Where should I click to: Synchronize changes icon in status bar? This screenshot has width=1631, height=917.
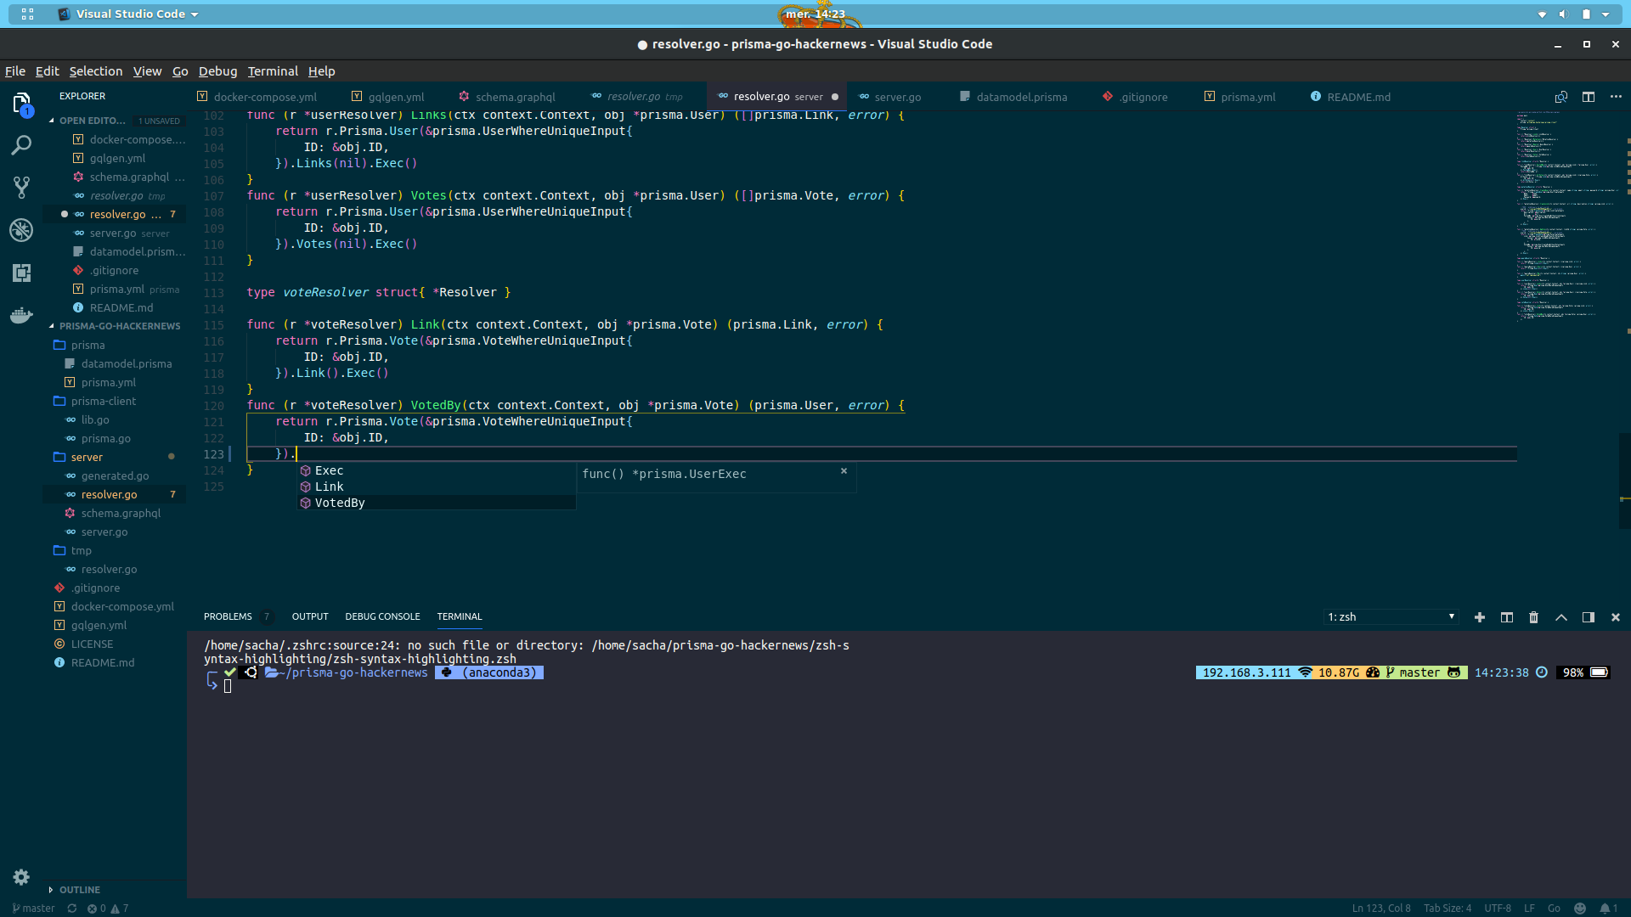point(72,909)
